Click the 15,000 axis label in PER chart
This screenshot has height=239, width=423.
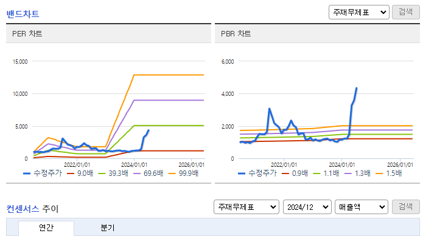coord(20,61)
